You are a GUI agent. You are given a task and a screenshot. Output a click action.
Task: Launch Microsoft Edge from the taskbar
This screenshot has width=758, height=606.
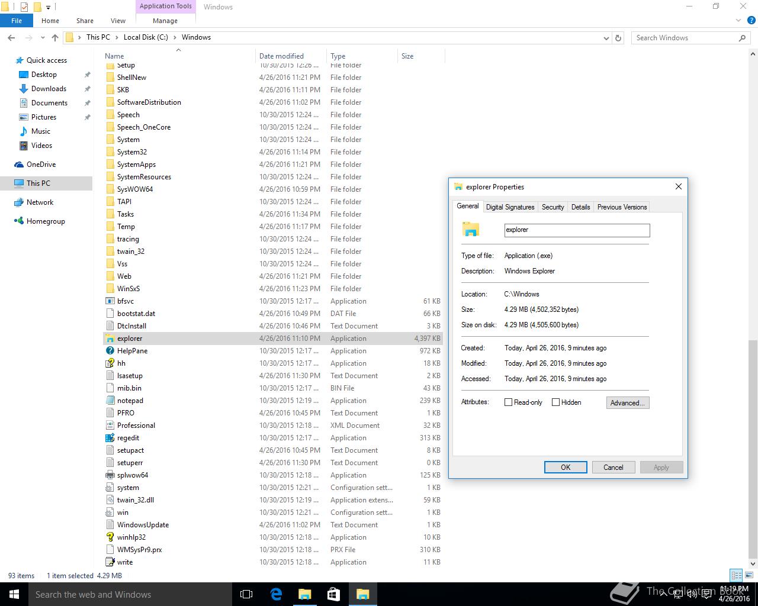(275, 594)
